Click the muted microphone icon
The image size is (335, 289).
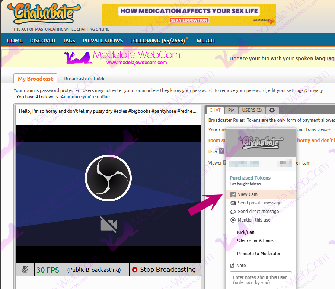pos(25,270)
